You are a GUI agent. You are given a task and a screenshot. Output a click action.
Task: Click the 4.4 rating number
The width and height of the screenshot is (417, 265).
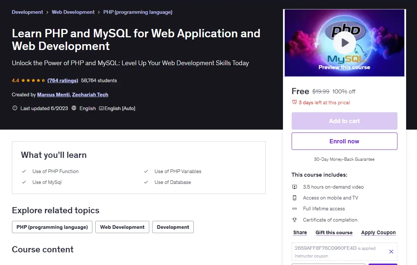[16, 80]
